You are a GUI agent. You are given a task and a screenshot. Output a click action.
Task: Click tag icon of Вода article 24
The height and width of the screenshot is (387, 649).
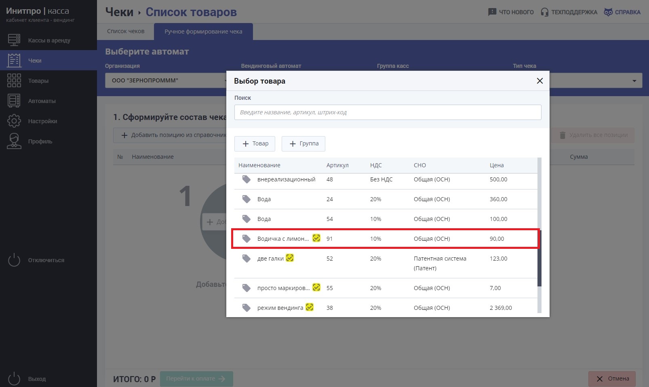coord(246,199)
